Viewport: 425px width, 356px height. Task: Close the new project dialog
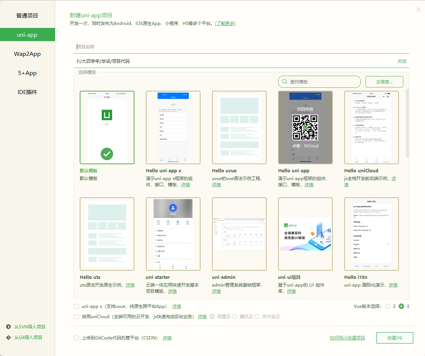tap(418, 10)
